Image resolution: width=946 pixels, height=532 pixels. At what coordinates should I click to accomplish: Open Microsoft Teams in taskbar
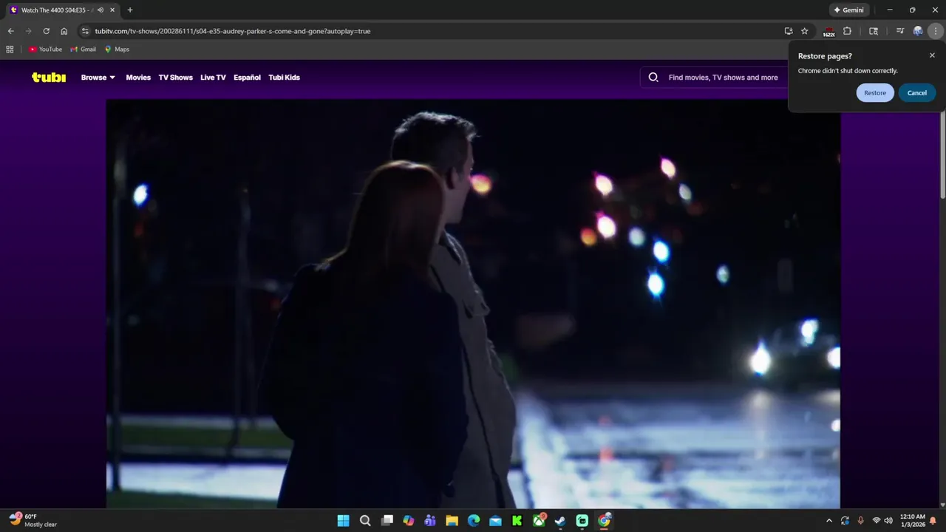430,521
